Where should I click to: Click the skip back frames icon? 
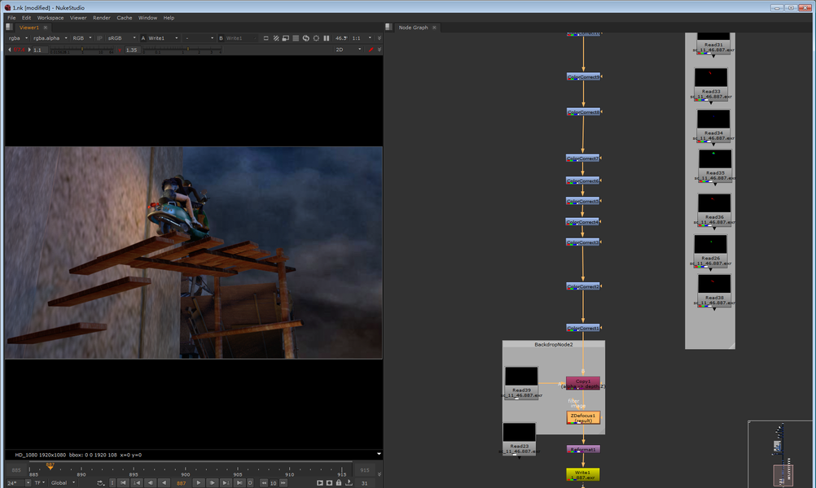click(x=264, y=483)
